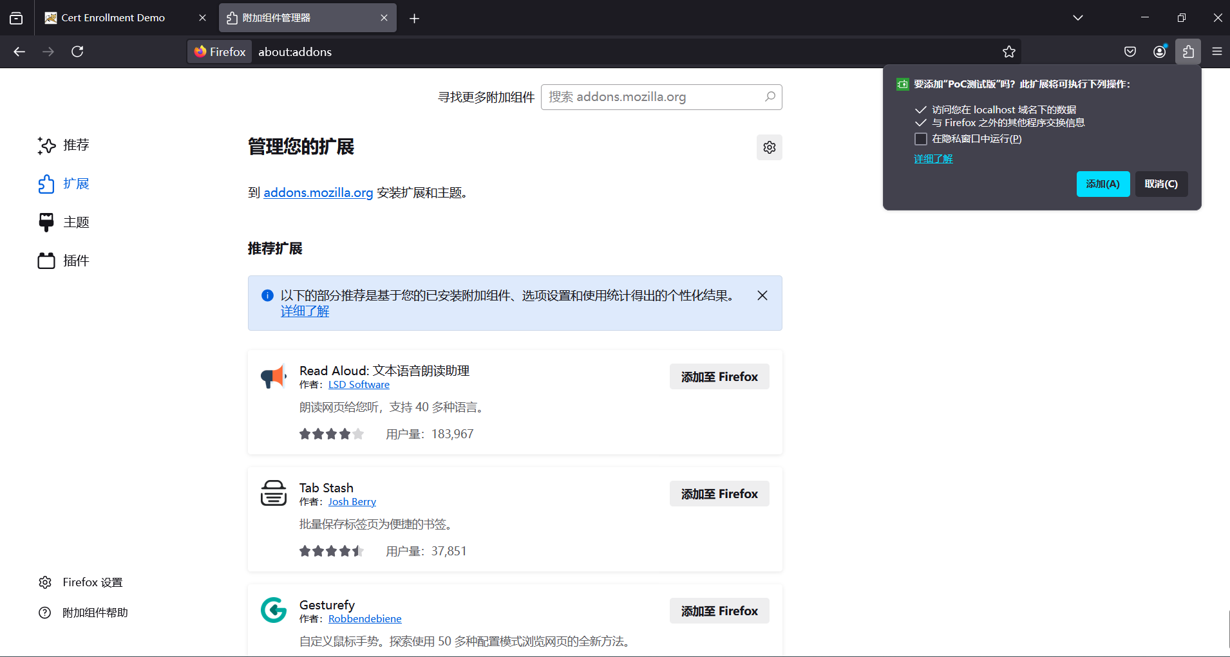Switch to the Cert Enrollment Demo tab

(x=113, y=18)
